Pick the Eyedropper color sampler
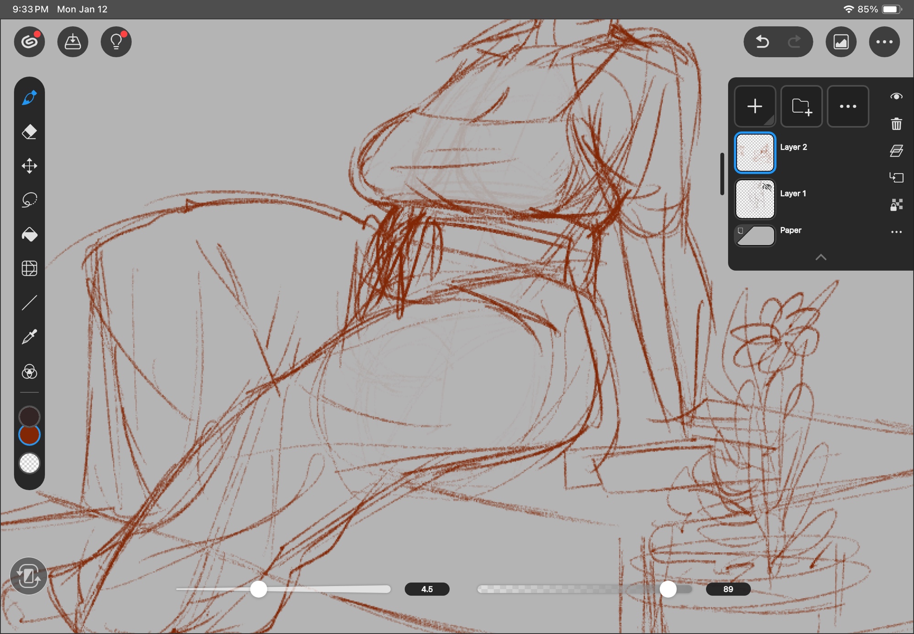Viewport: 914px width, 634px height. click(x=29, y=337)
